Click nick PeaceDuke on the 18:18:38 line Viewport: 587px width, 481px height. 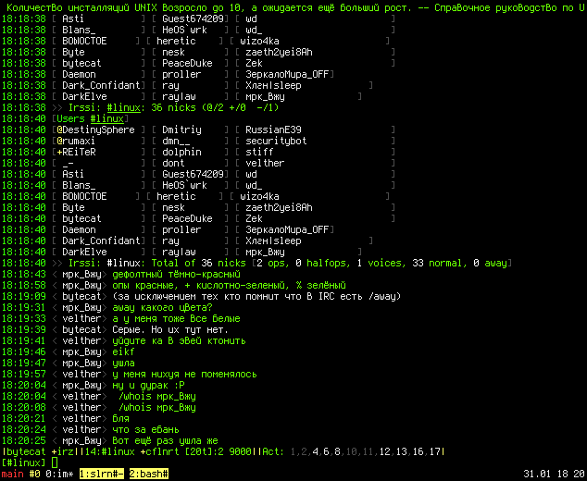point(187,63)
